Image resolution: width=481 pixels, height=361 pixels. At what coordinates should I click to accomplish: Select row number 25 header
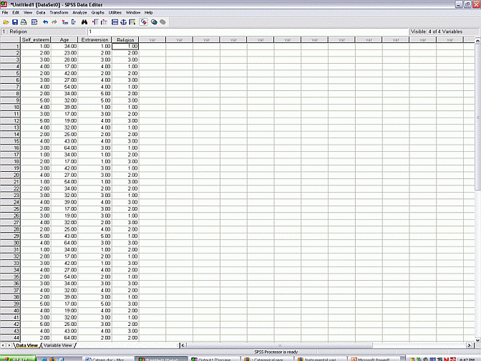10,208
